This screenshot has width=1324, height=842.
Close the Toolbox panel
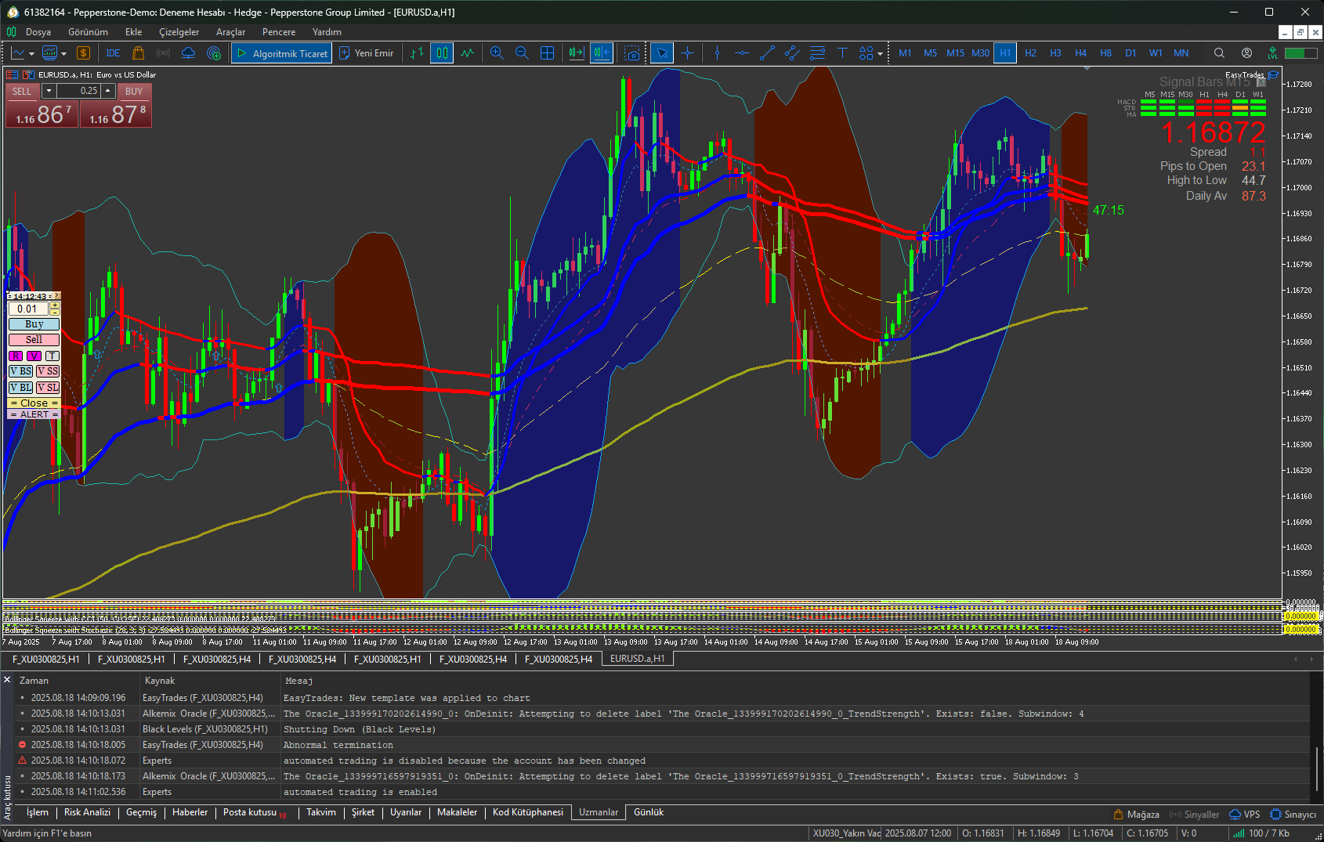(7, 680)
